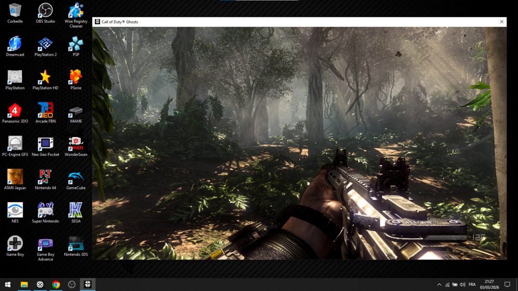Launch the GameCube Dolphin shortcut

coord(76,177)
